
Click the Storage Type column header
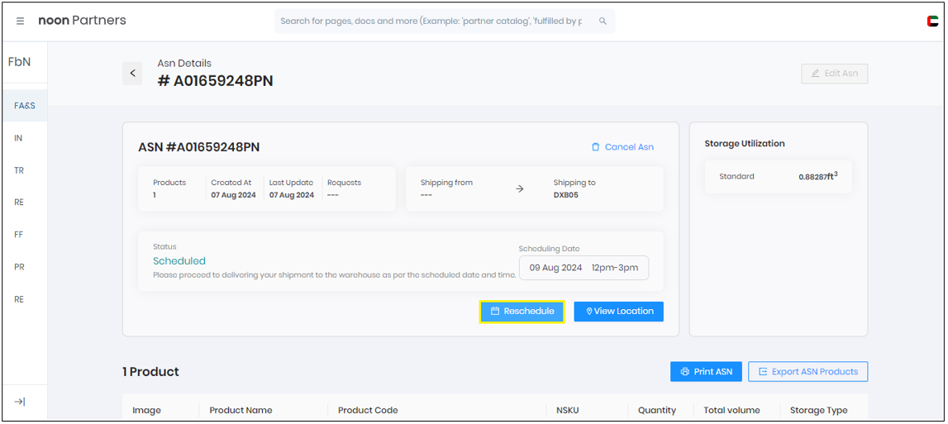pyautogui.click(x=818, y=410)
